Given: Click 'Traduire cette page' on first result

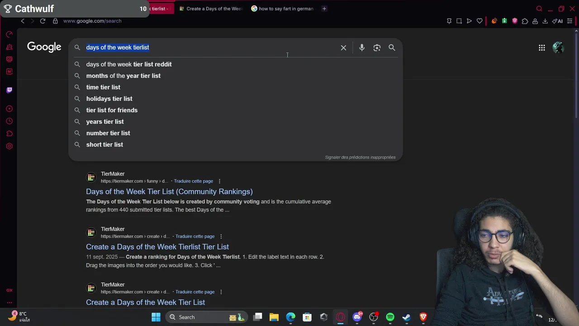Looking at the screenshot, I should click(x=193, y=181).
